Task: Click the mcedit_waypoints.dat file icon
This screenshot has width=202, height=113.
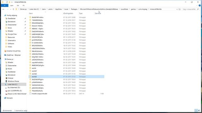Action: [30, 94]
